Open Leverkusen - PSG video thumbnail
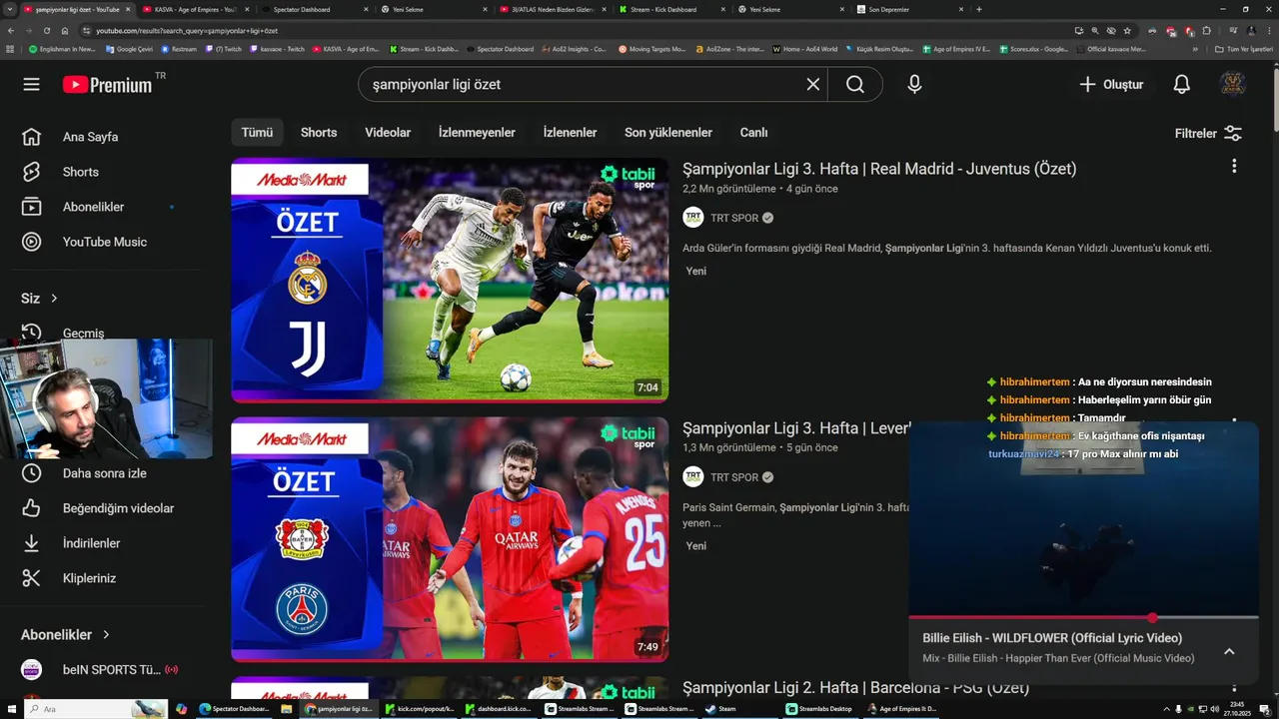The image size is (1279, 719). coord(450,539)
